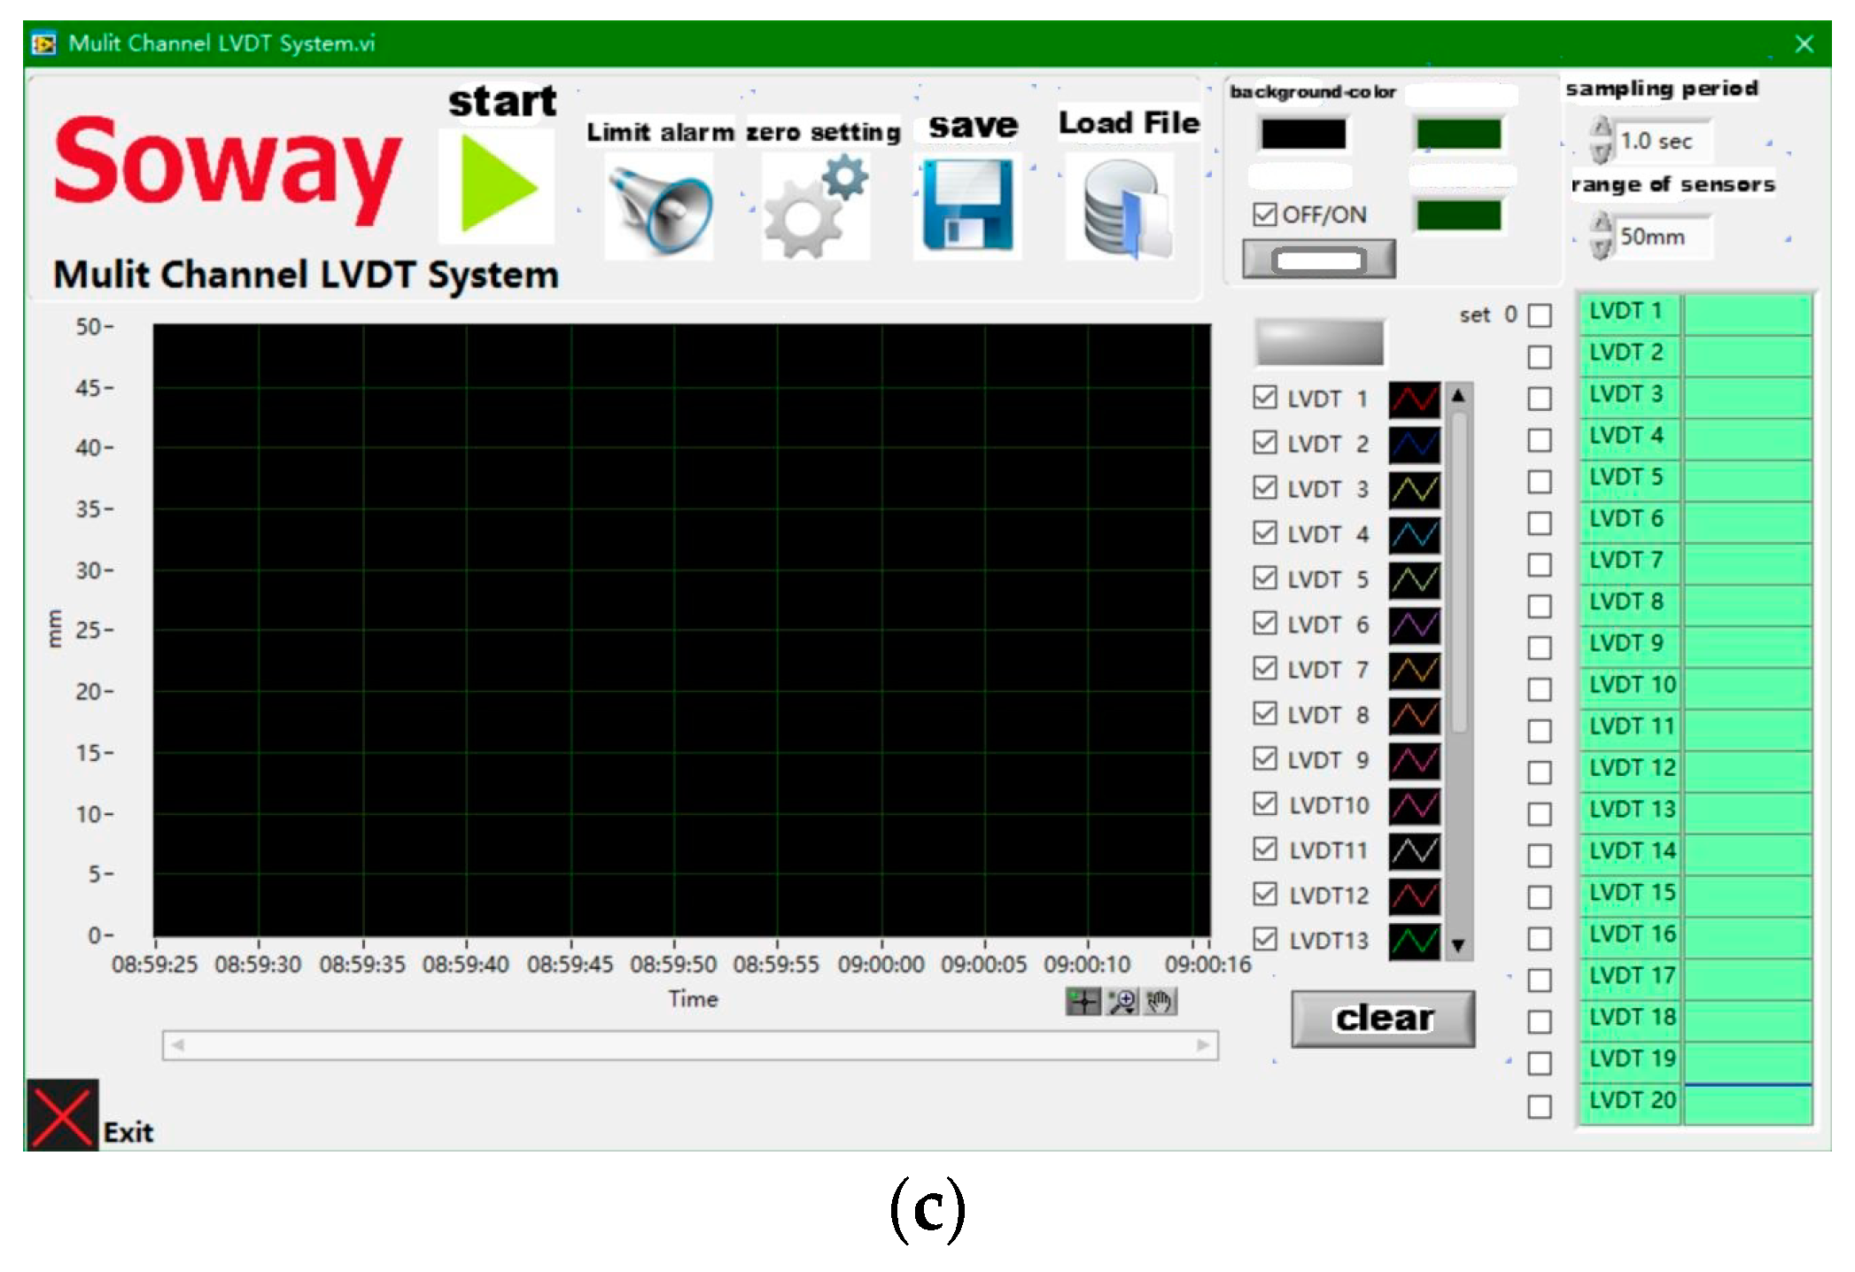Open zero setting gears icon

click(x=815, y=207)
